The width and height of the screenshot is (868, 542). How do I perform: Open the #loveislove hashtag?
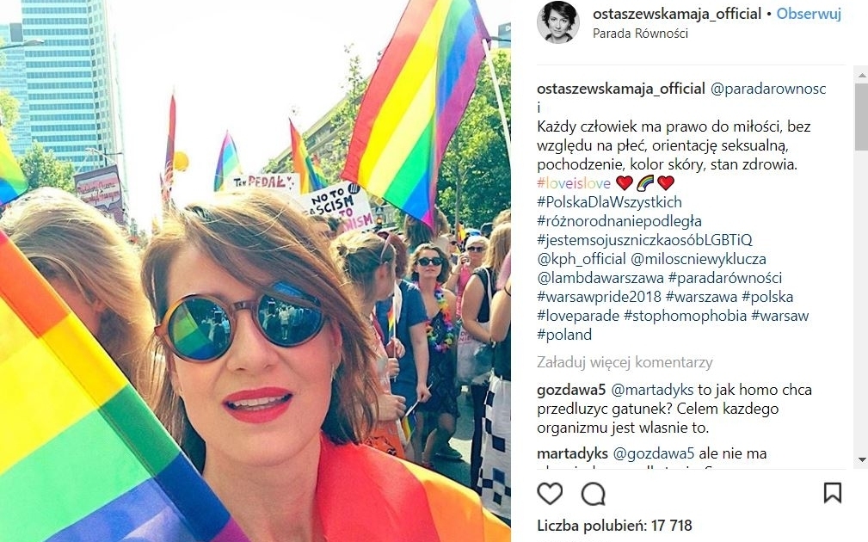574,183
